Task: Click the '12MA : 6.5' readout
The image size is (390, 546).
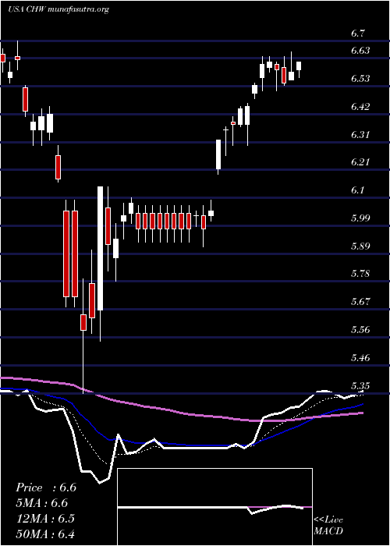Action: point(45,519)
